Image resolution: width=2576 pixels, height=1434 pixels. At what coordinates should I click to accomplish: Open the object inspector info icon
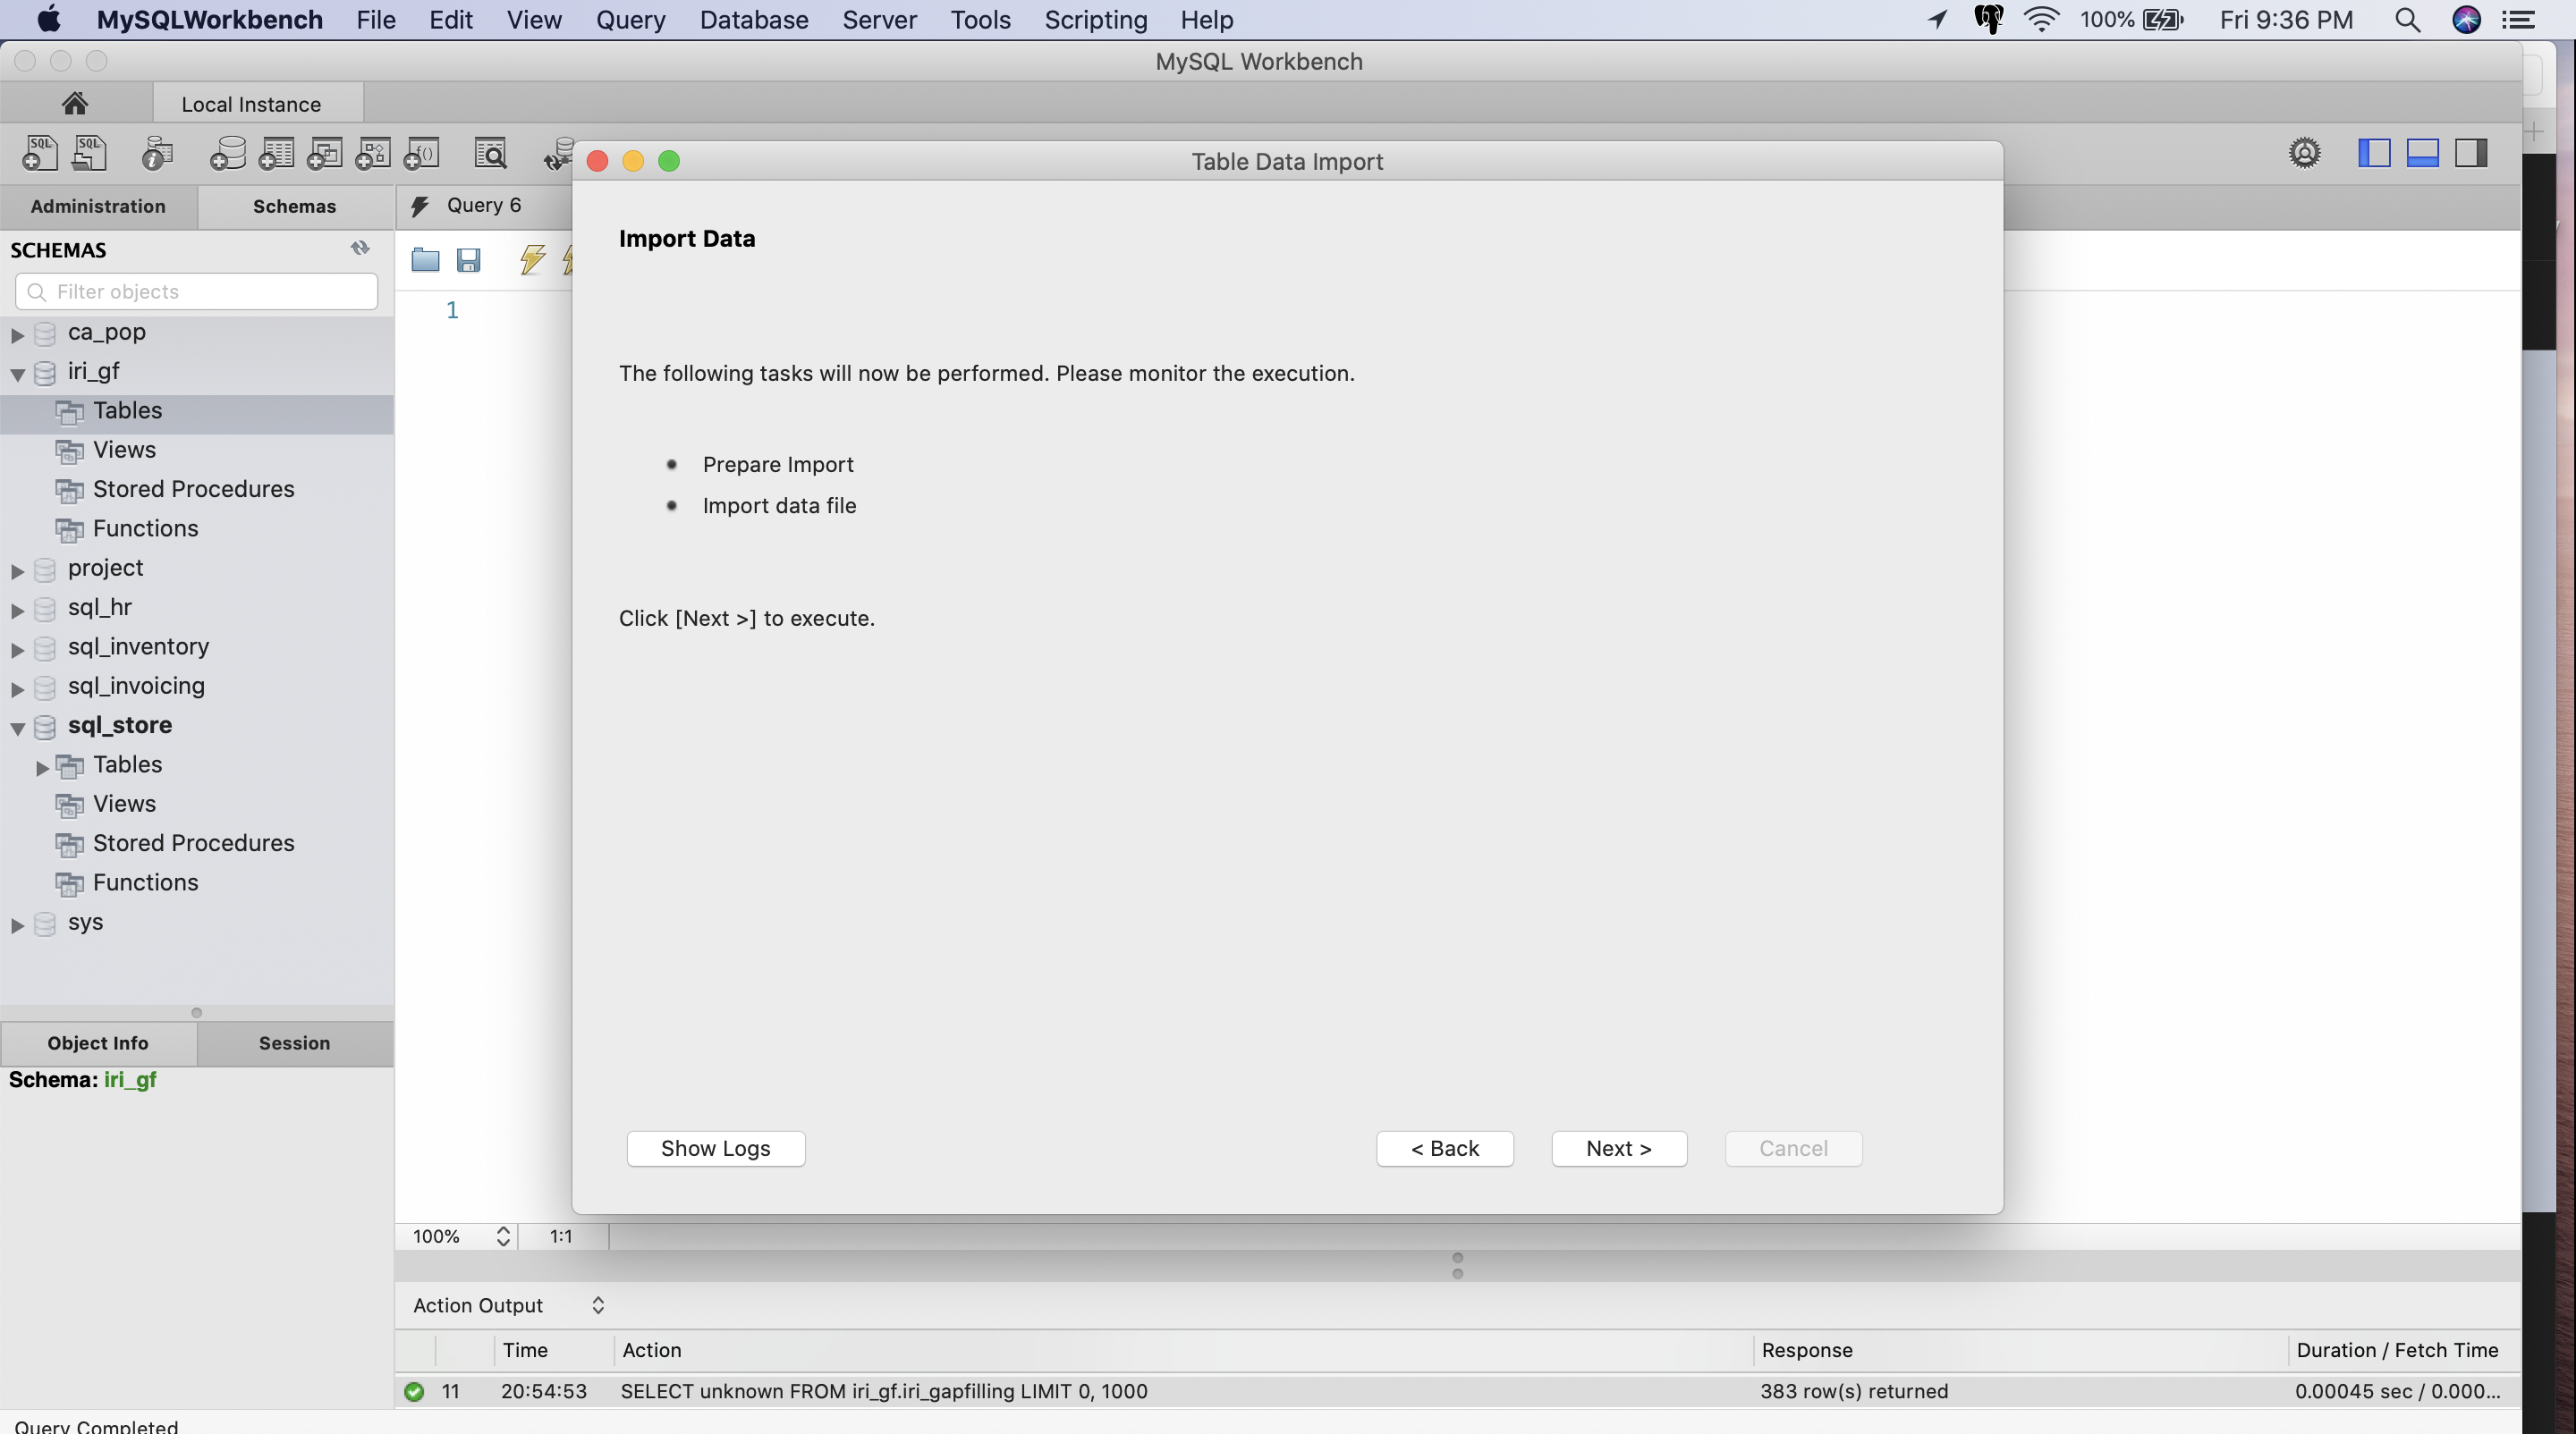coord(157,153)
